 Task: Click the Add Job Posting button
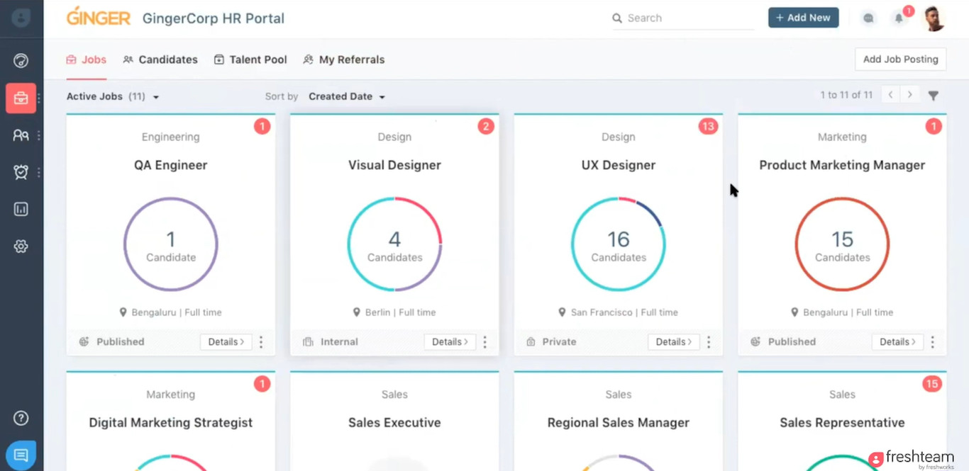click(900, 59)
